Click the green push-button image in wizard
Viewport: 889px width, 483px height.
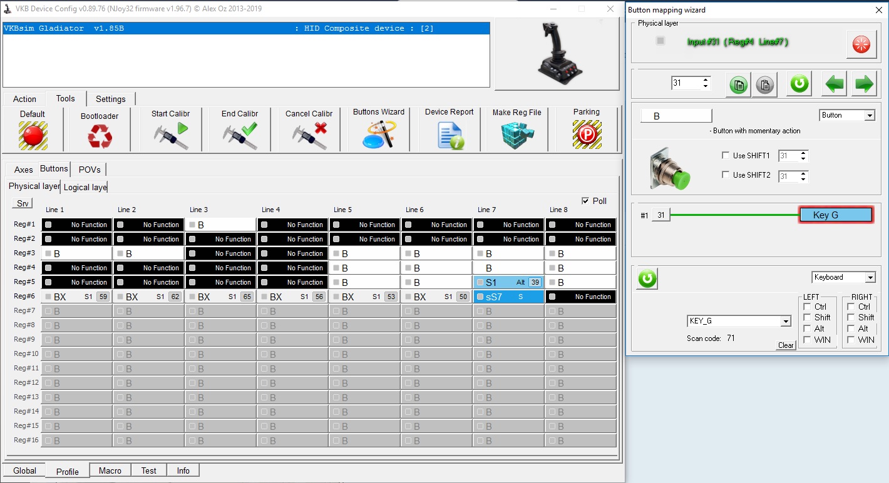(670, 168)
